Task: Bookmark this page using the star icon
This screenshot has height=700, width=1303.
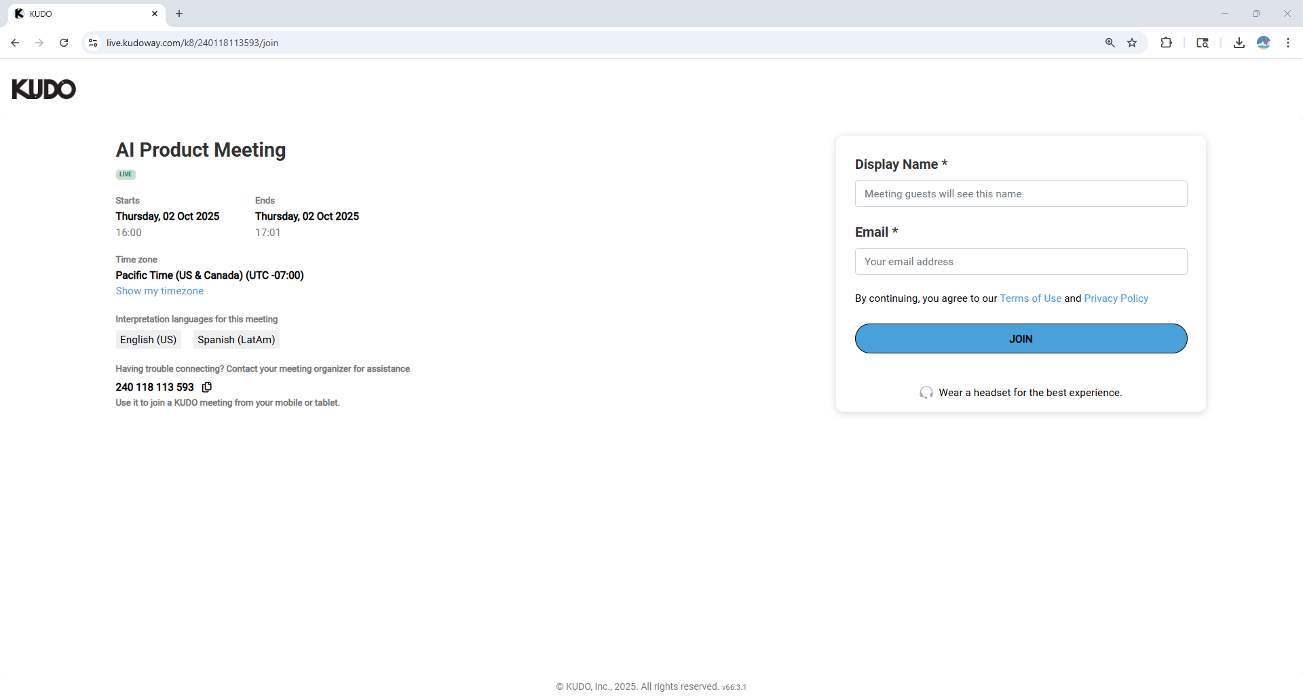Action: [1132, 43]
